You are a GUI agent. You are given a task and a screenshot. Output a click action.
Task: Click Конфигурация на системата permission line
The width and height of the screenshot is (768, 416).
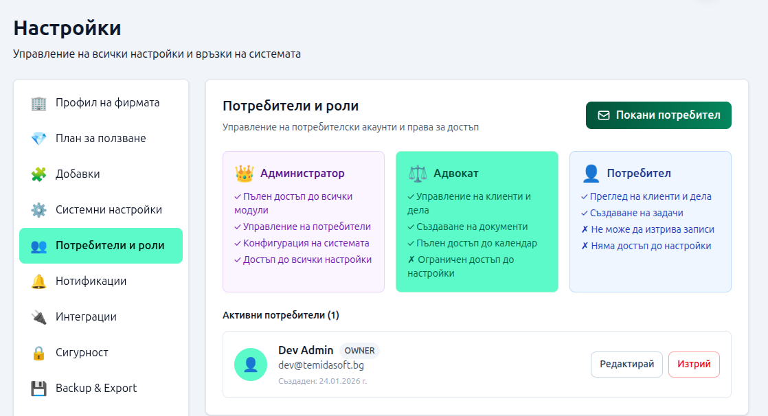(x=302, y=243)
